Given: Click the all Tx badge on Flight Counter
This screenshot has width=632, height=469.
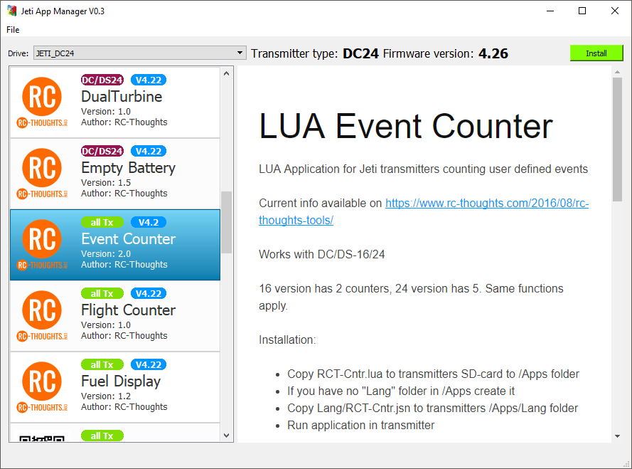Looking at the screenshot, I should [102, 293].
